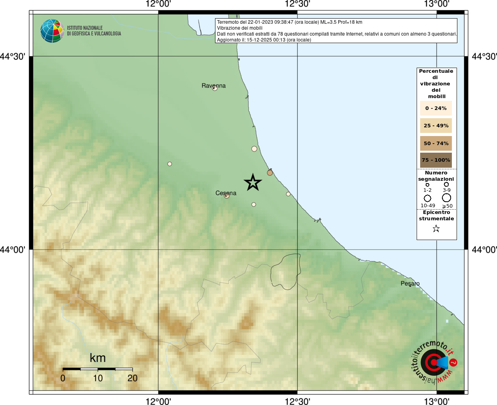Click the '78 questionari' data note line
497x405 pixels.
click(337, 34)
